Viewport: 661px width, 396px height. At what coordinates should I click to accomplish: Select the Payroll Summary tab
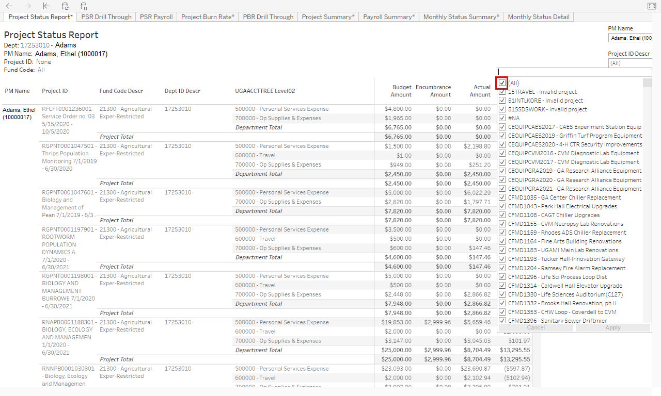pyautogui.click(x=389, y=17)
